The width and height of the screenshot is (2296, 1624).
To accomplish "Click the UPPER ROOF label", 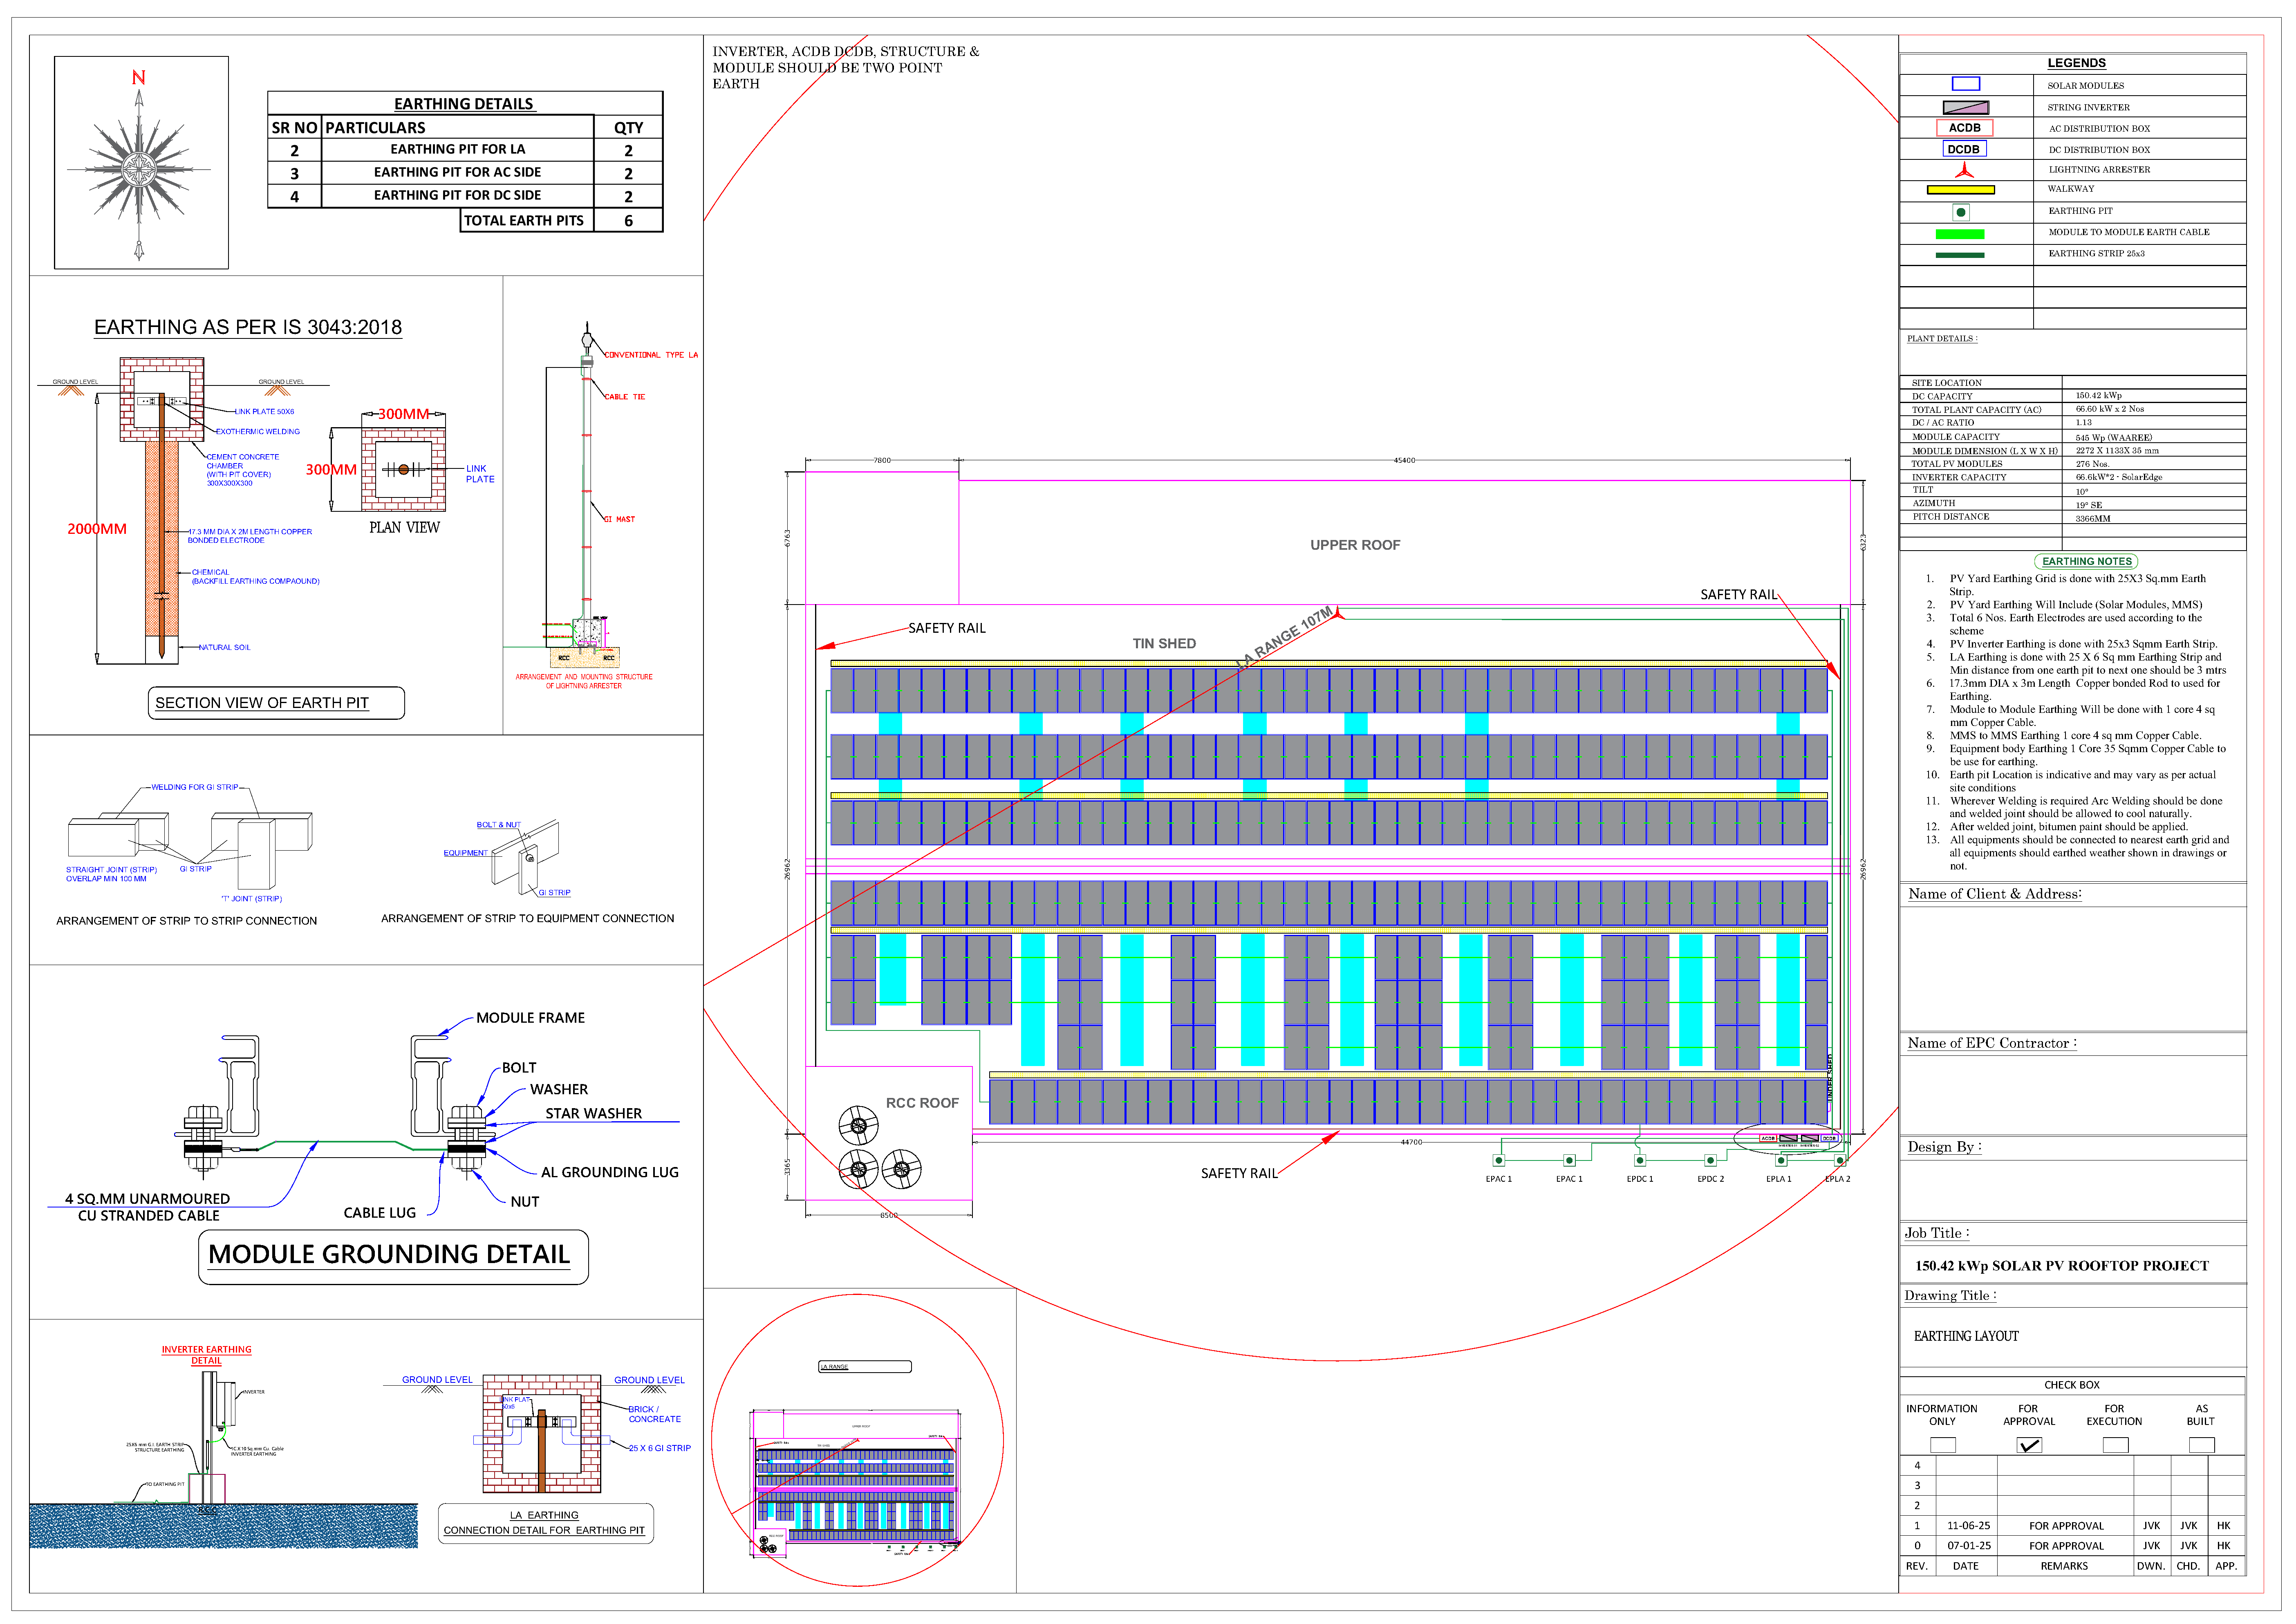I will [1355, 545].
